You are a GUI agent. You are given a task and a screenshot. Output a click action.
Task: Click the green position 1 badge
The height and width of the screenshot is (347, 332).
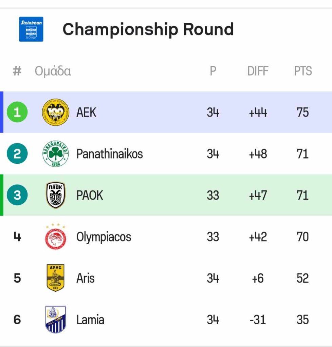point(17,112)
